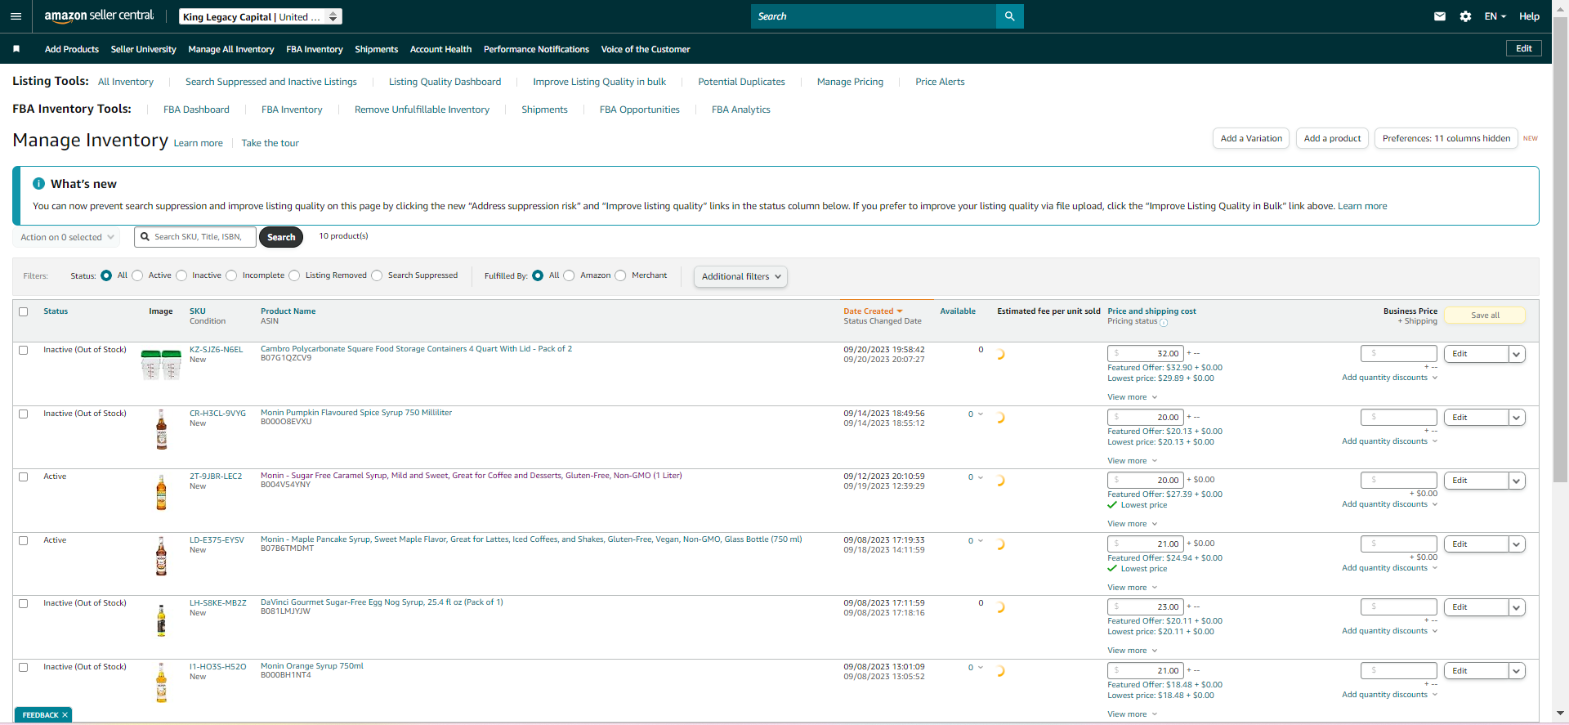
Task: Open the hamburger navigation menu
Action: point(16,16)
